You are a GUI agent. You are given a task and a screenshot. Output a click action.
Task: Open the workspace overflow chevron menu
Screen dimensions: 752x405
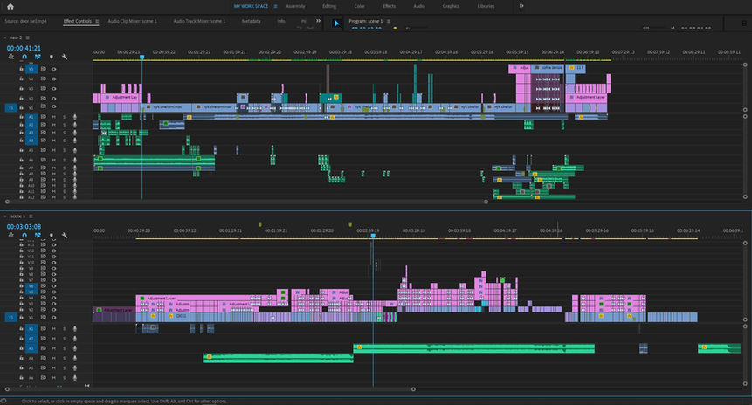pos(521,6)
